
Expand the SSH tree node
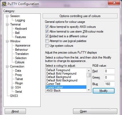click(12, 87)
